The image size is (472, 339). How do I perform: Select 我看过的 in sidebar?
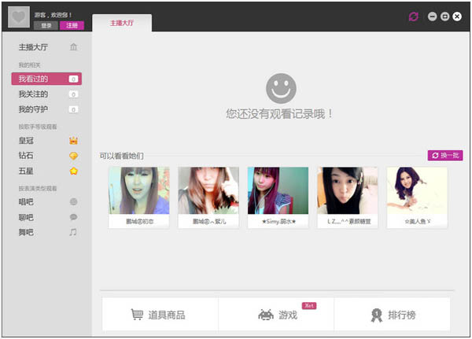(x=46, y=79)
